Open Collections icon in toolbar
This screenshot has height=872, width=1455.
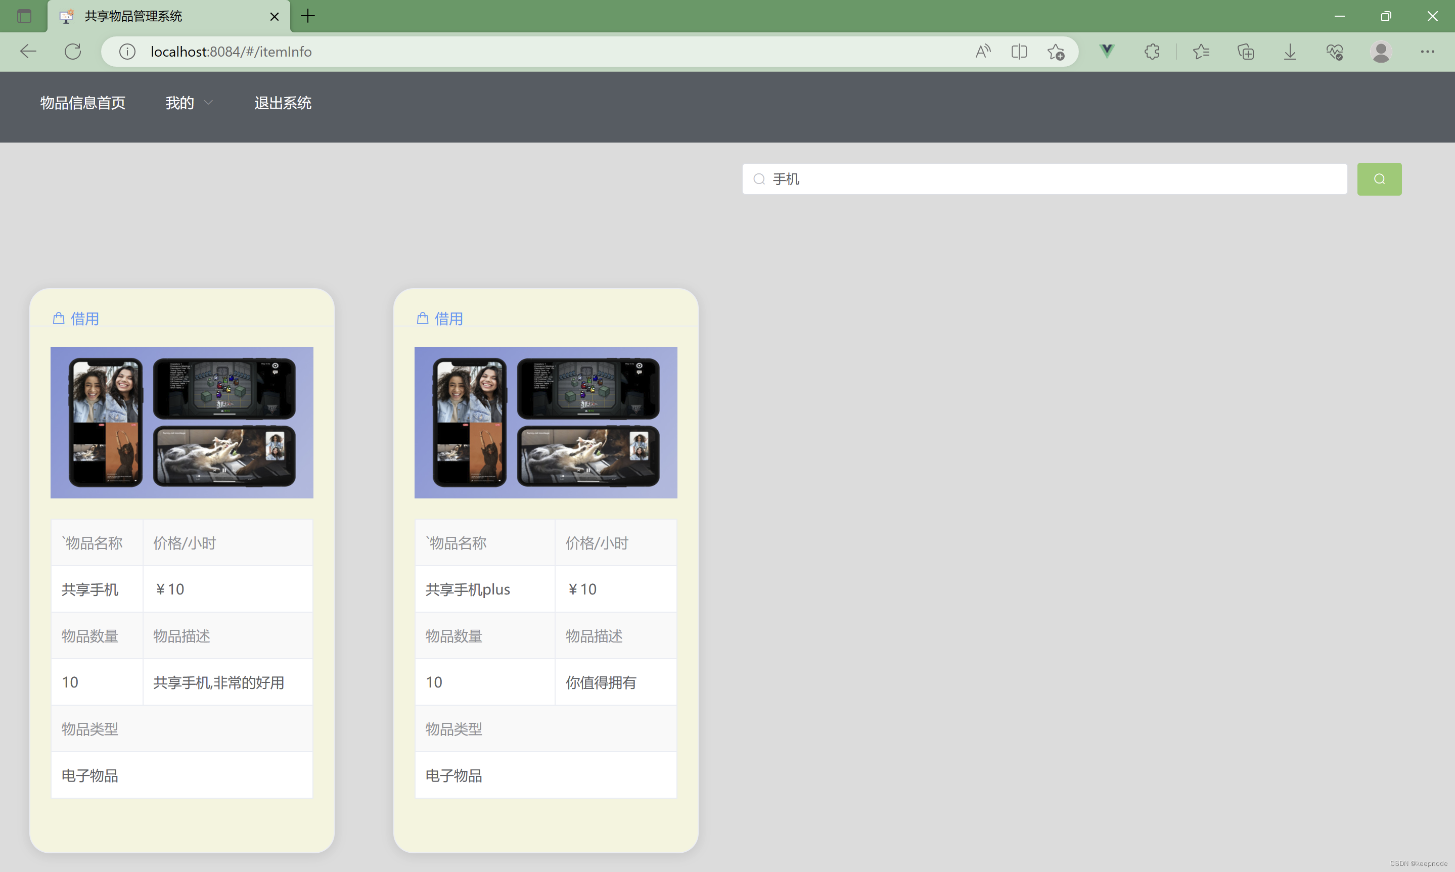(x=1245, y=52)
